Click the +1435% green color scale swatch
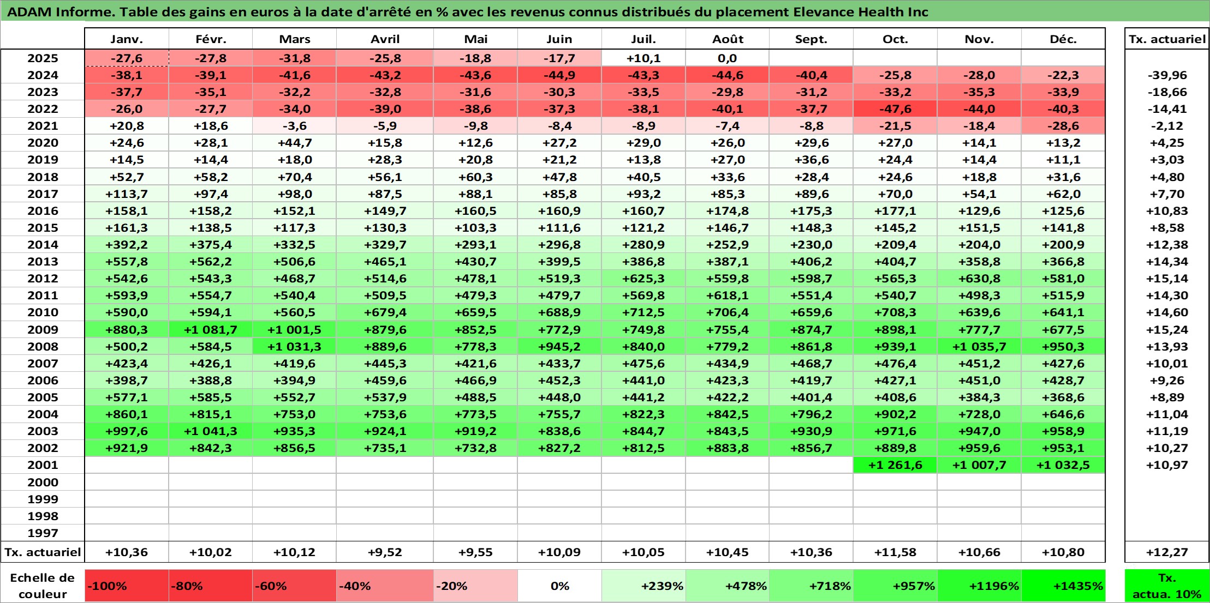The height and width of the screenshot is (603, 1210). click(x=1063, y=586)
